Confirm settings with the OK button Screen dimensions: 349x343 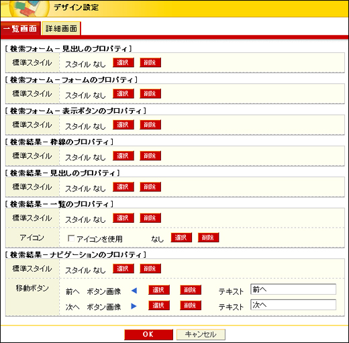pos(148,334)
